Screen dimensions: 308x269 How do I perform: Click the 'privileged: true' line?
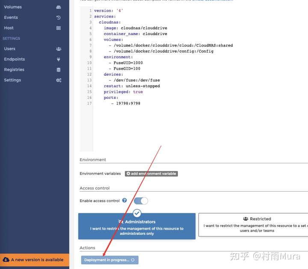pyautogui.click(x=123, y=92)
